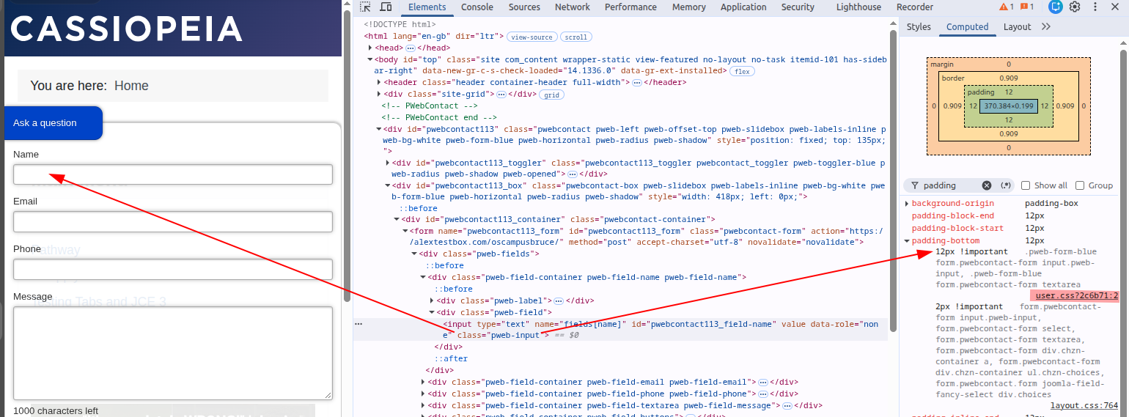Open the Application tab
The width and height of the screenshot is (1129, 417).
(x=743, y=7)
